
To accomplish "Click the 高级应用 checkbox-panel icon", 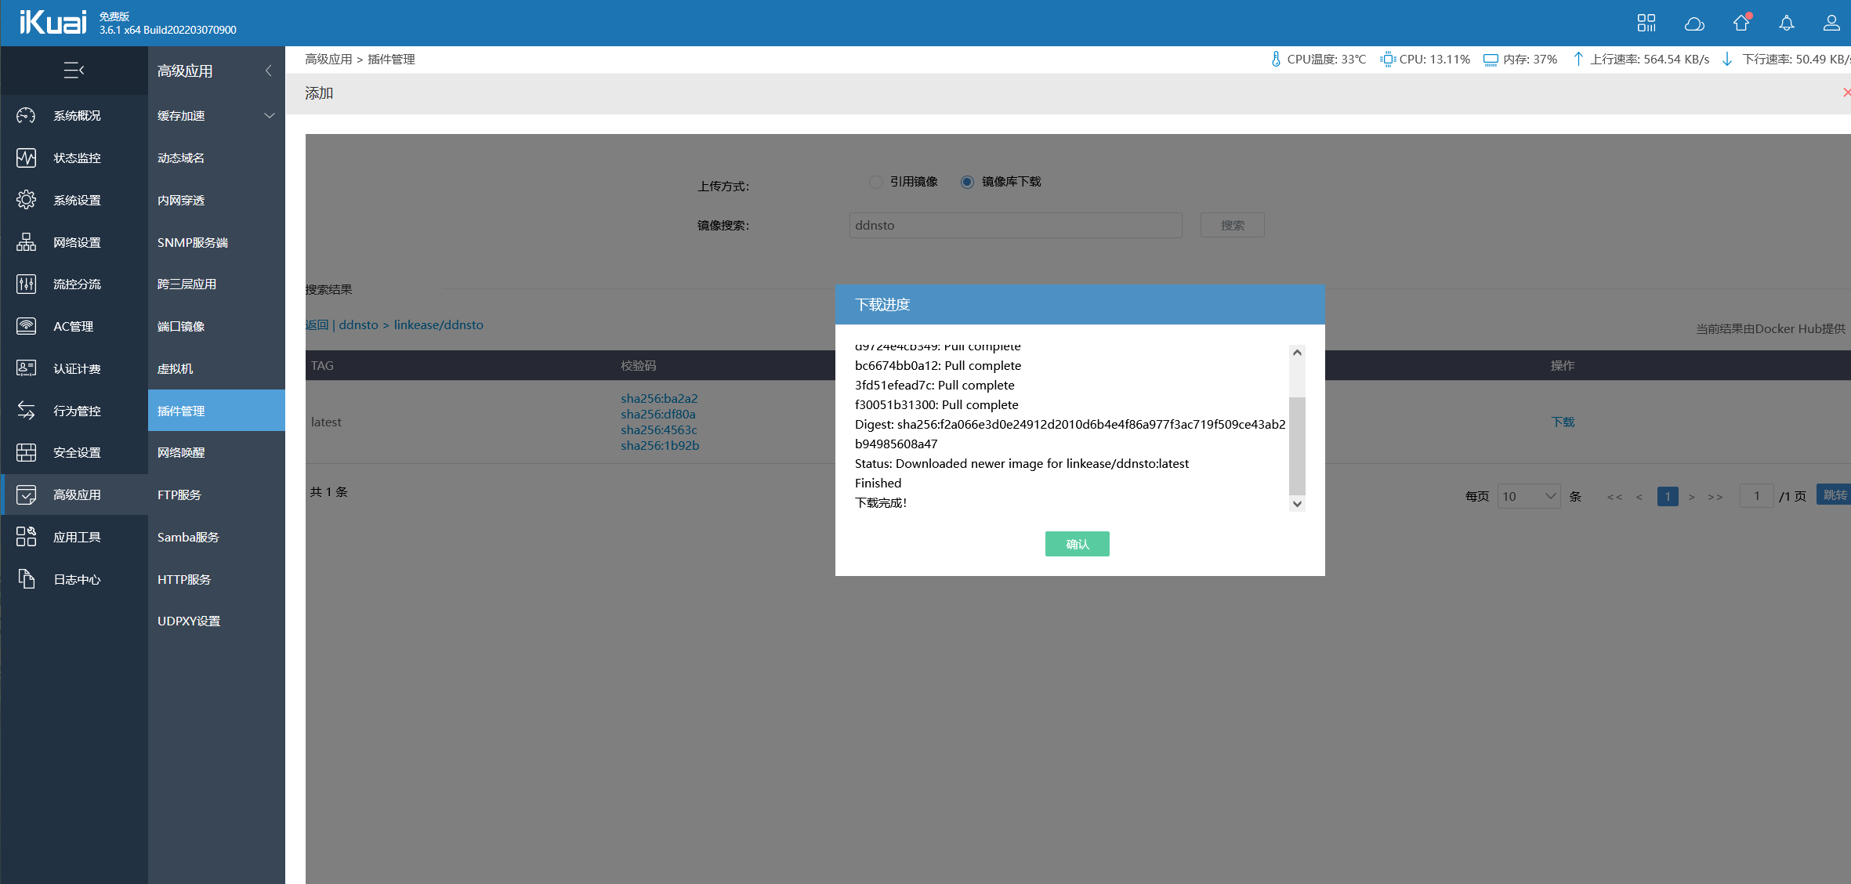I will 26,495.
